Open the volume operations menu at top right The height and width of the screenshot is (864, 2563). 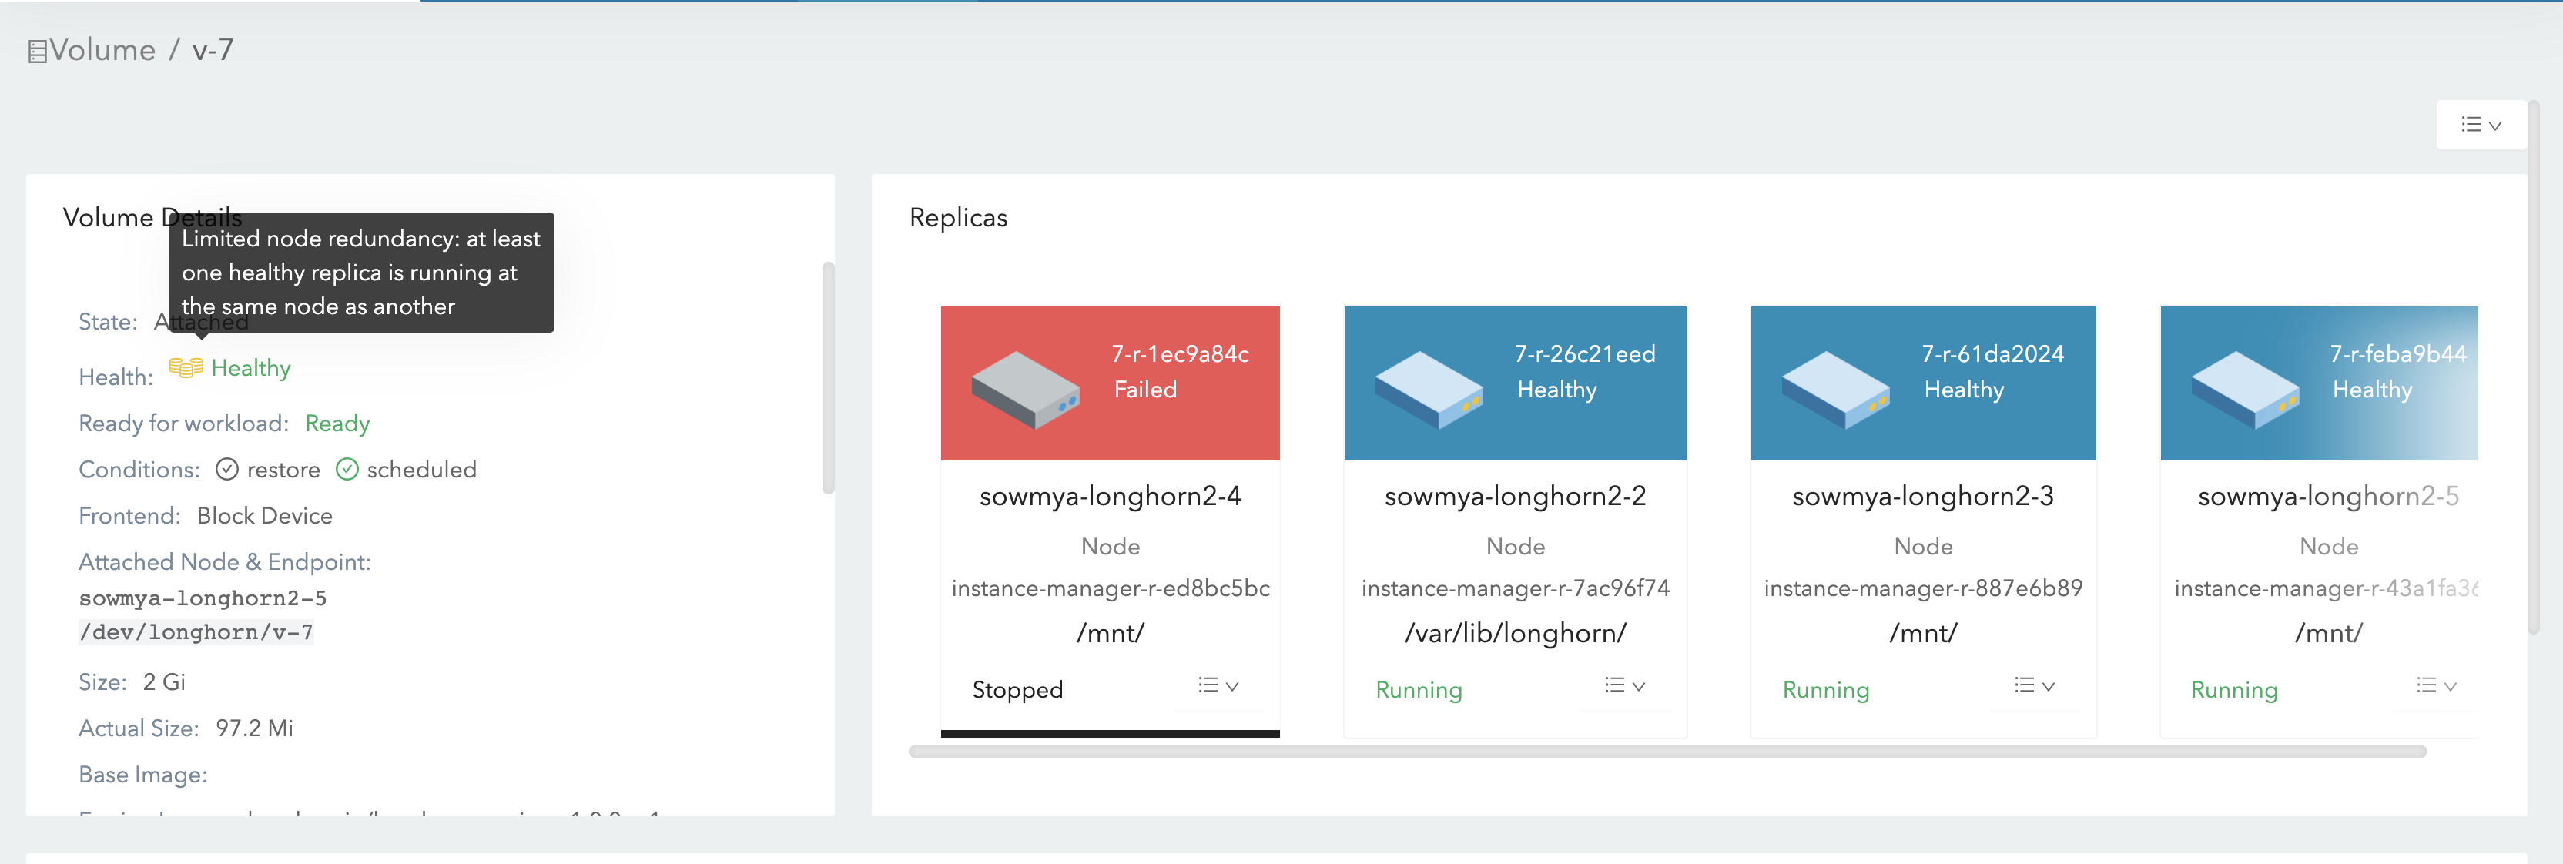click(x=2481, y=126)
